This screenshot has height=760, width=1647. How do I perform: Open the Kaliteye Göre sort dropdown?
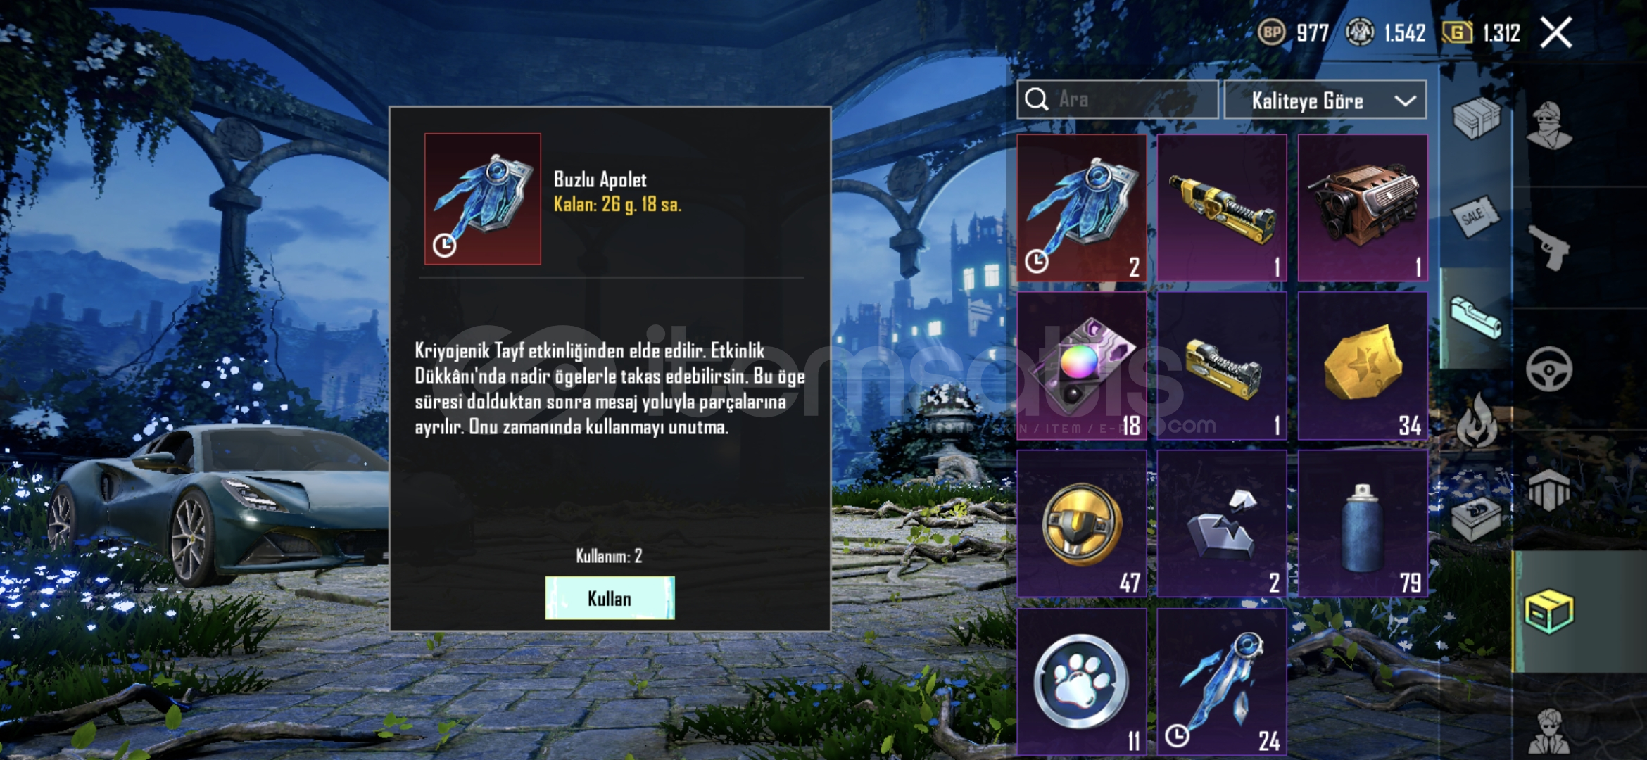pos(1325,101)
